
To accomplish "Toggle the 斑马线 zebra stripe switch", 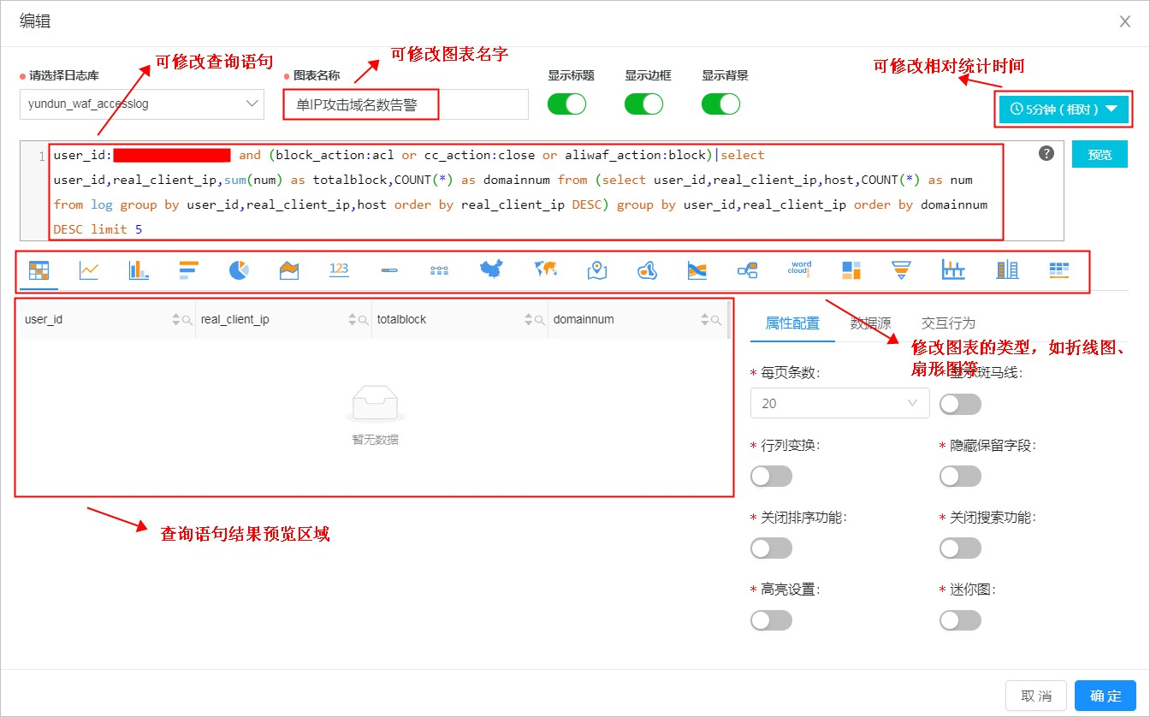I will tap(960, 404).
